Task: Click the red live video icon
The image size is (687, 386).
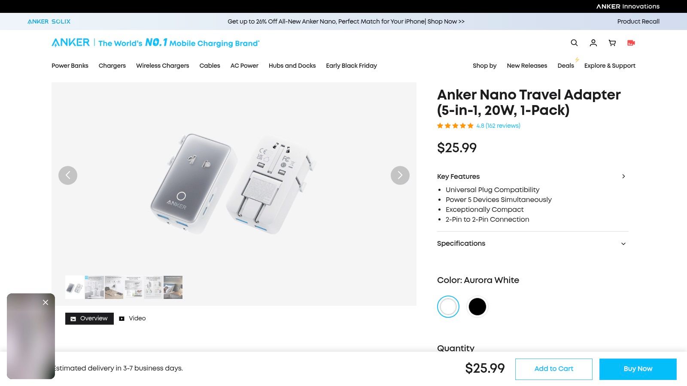Action: [x=630, y=43]
